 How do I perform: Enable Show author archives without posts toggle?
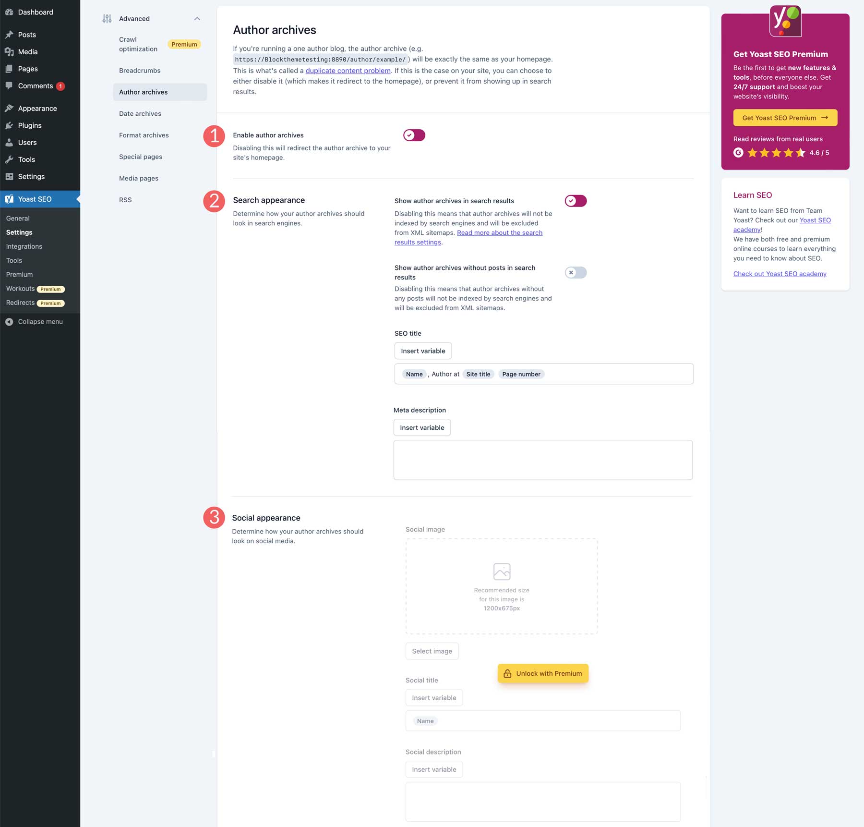[576, 273]
